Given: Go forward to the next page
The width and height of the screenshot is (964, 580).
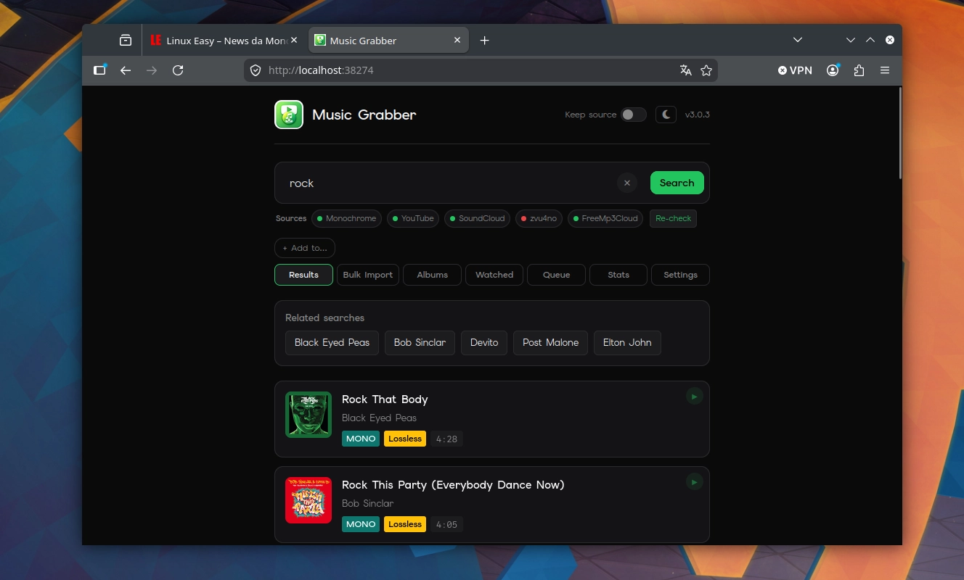Looking at the screenshot, I should point(152,70).
